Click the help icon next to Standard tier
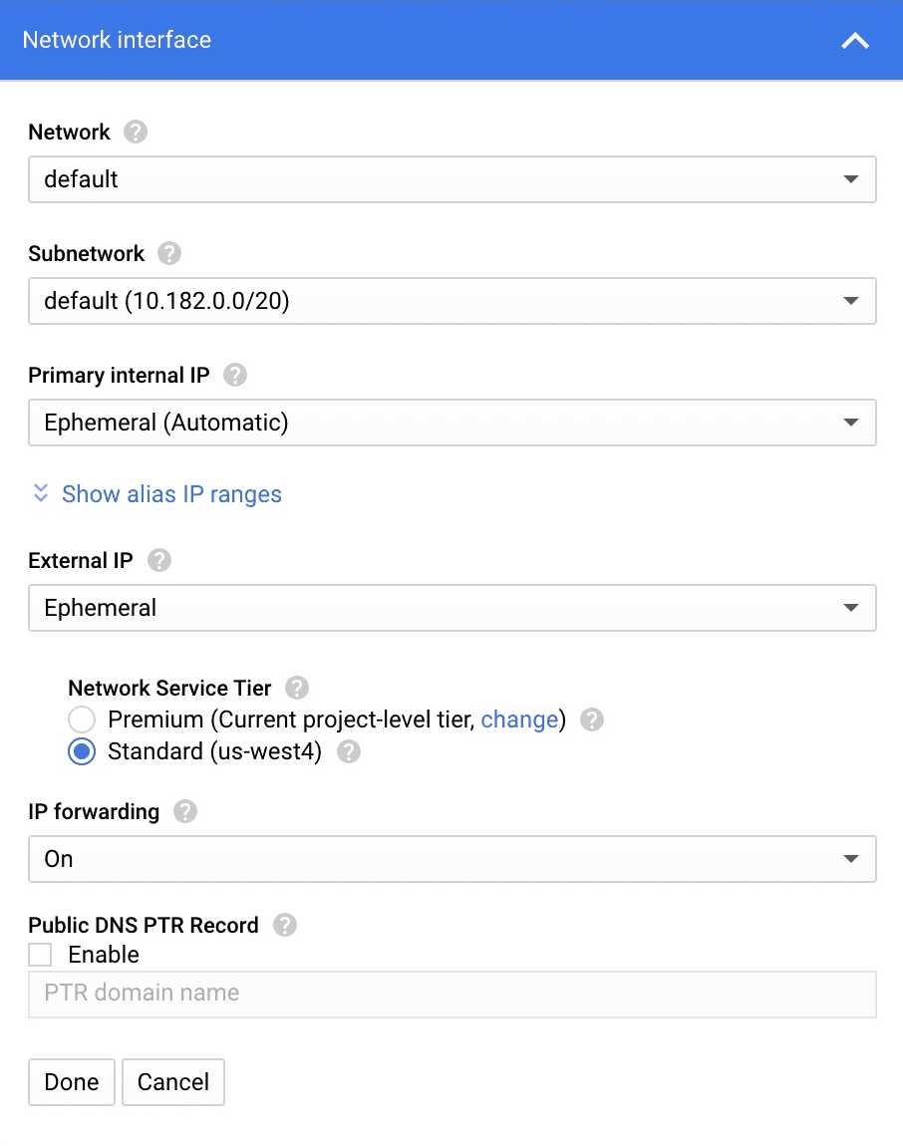Screen dimensions: 903x1146 pos(348,751)
